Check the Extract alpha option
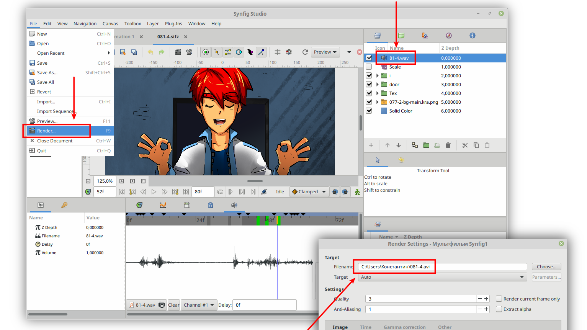Screen dimensions: 587x330 [499, 309]
